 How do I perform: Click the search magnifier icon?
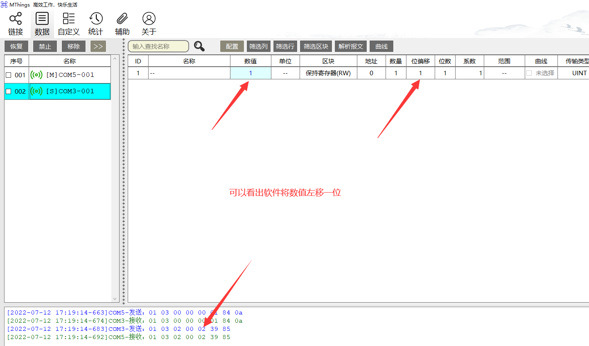199,46
